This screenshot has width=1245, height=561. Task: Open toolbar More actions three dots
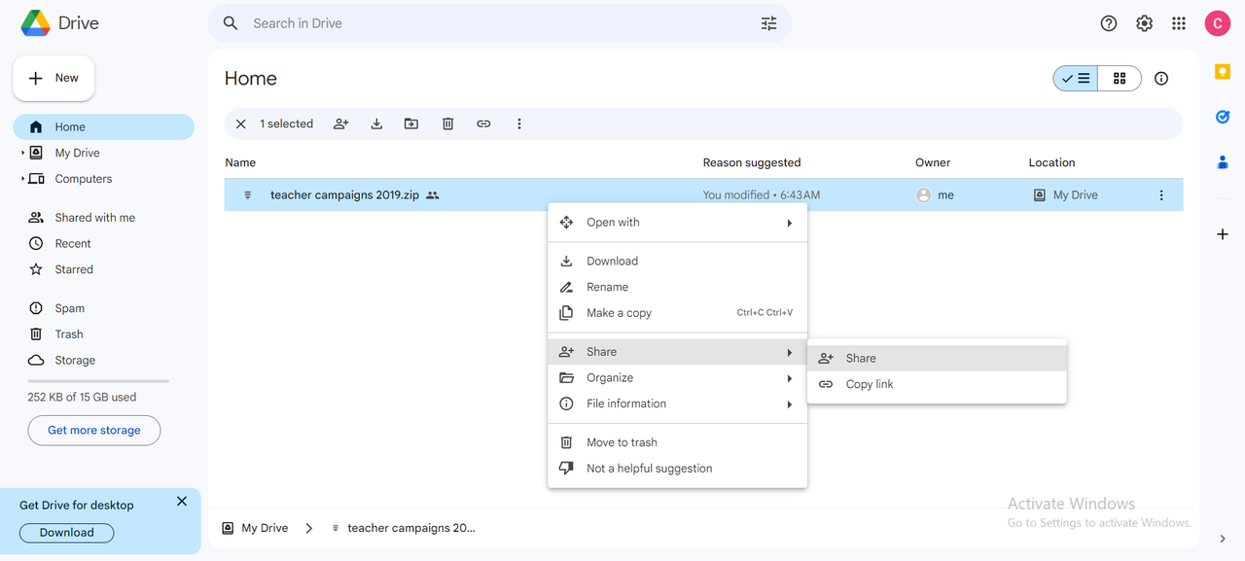[x=519, y=123]
